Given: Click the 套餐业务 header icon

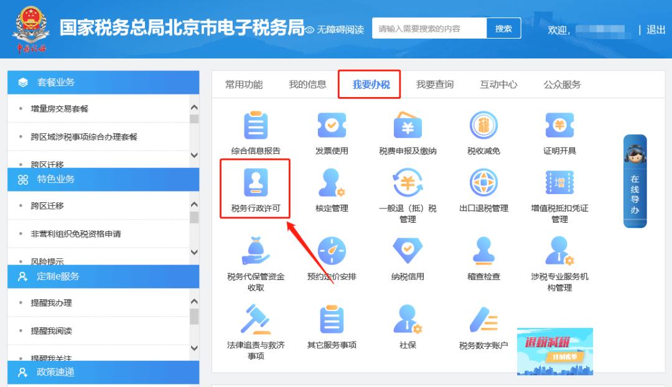Looking at the screenshot, I should [x=23, y=82].
